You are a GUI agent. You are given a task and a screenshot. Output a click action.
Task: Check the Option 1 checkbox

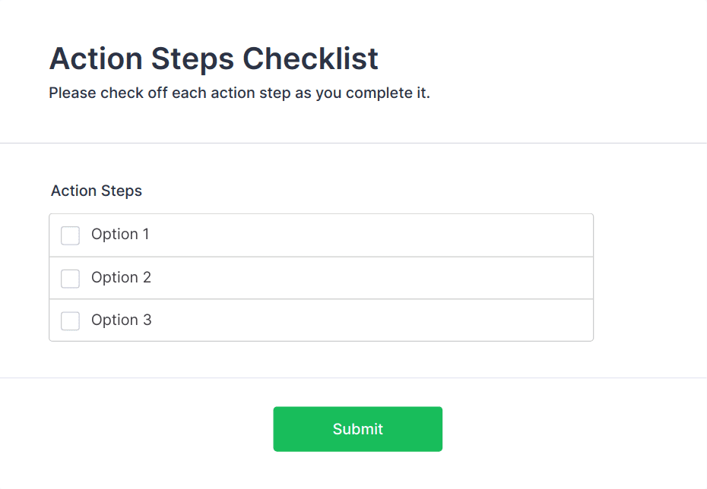(x=70, y=235)
